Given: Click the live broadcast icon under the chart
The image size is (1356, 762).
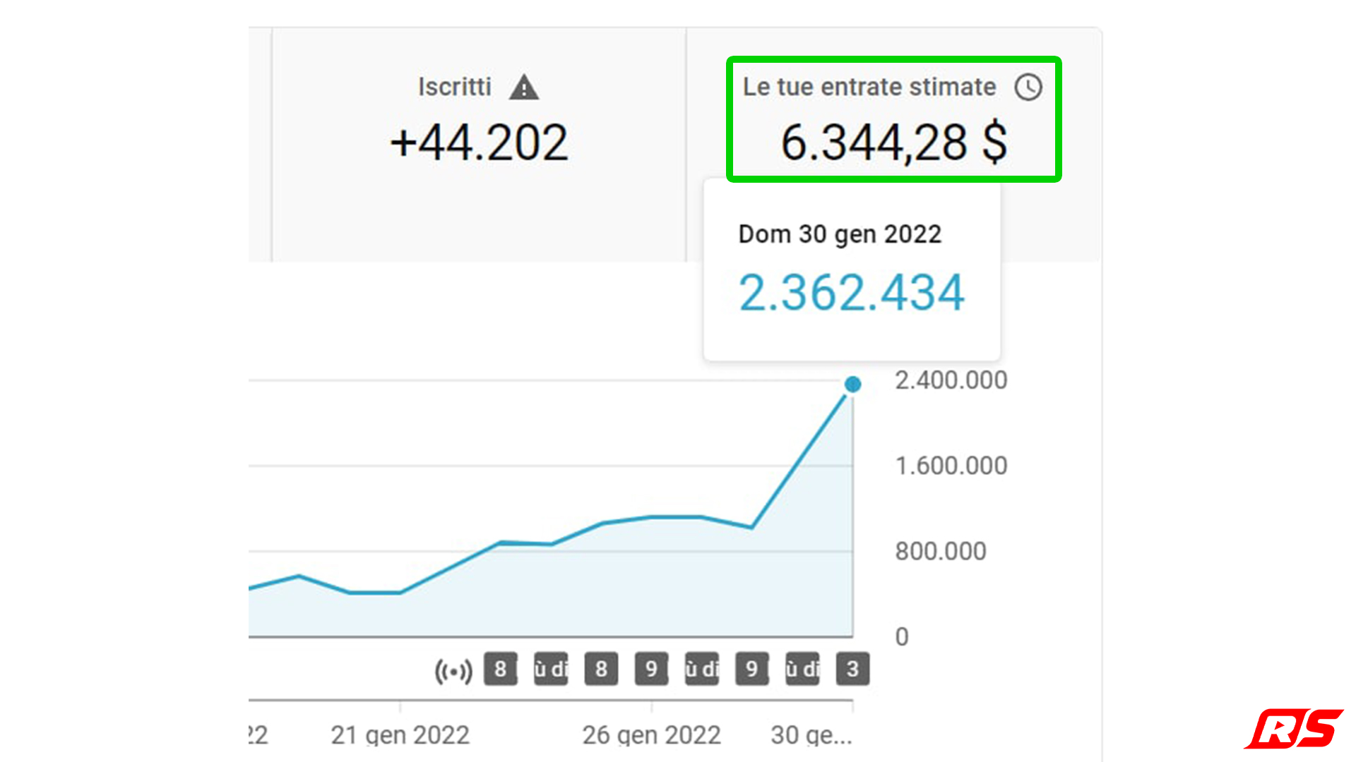Looking at the screenshot, I should 453,670.
